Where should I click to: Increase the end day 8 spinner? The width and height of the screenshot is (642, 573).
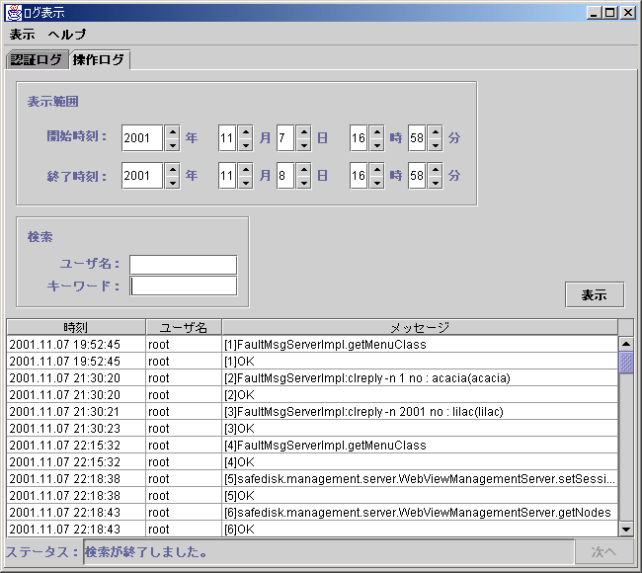coord(304,170)
